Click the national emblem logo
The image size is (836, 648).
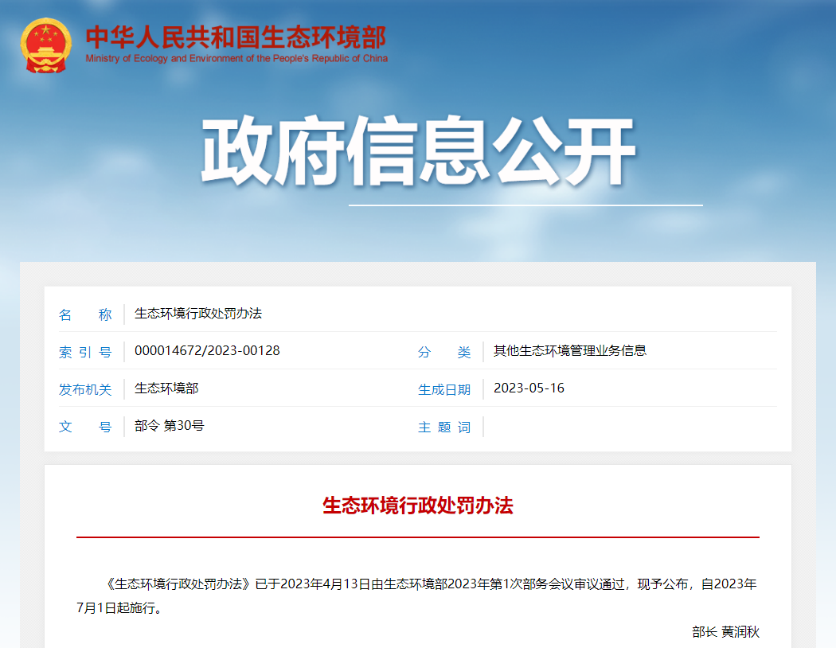pos(46,45)
